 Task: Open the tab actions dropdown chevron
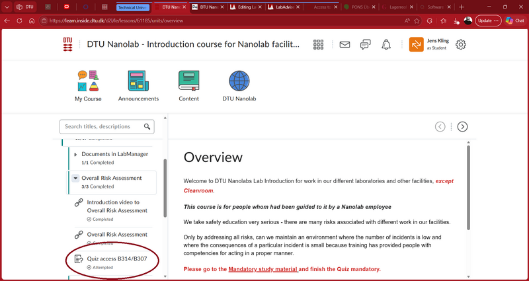pyautogui.click(x=7, y=7)
